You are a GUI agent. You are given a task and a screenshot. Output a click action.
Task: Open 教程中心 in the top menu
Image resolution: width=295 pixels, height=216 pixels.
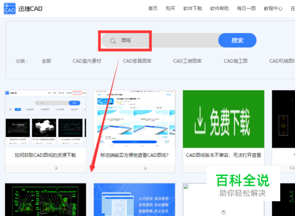tap(273, 8)
